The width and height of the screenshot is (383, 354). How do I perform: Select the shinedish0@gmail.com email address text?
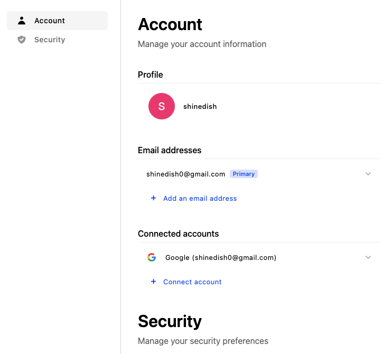pyautogui.click(x=185, y=174)
